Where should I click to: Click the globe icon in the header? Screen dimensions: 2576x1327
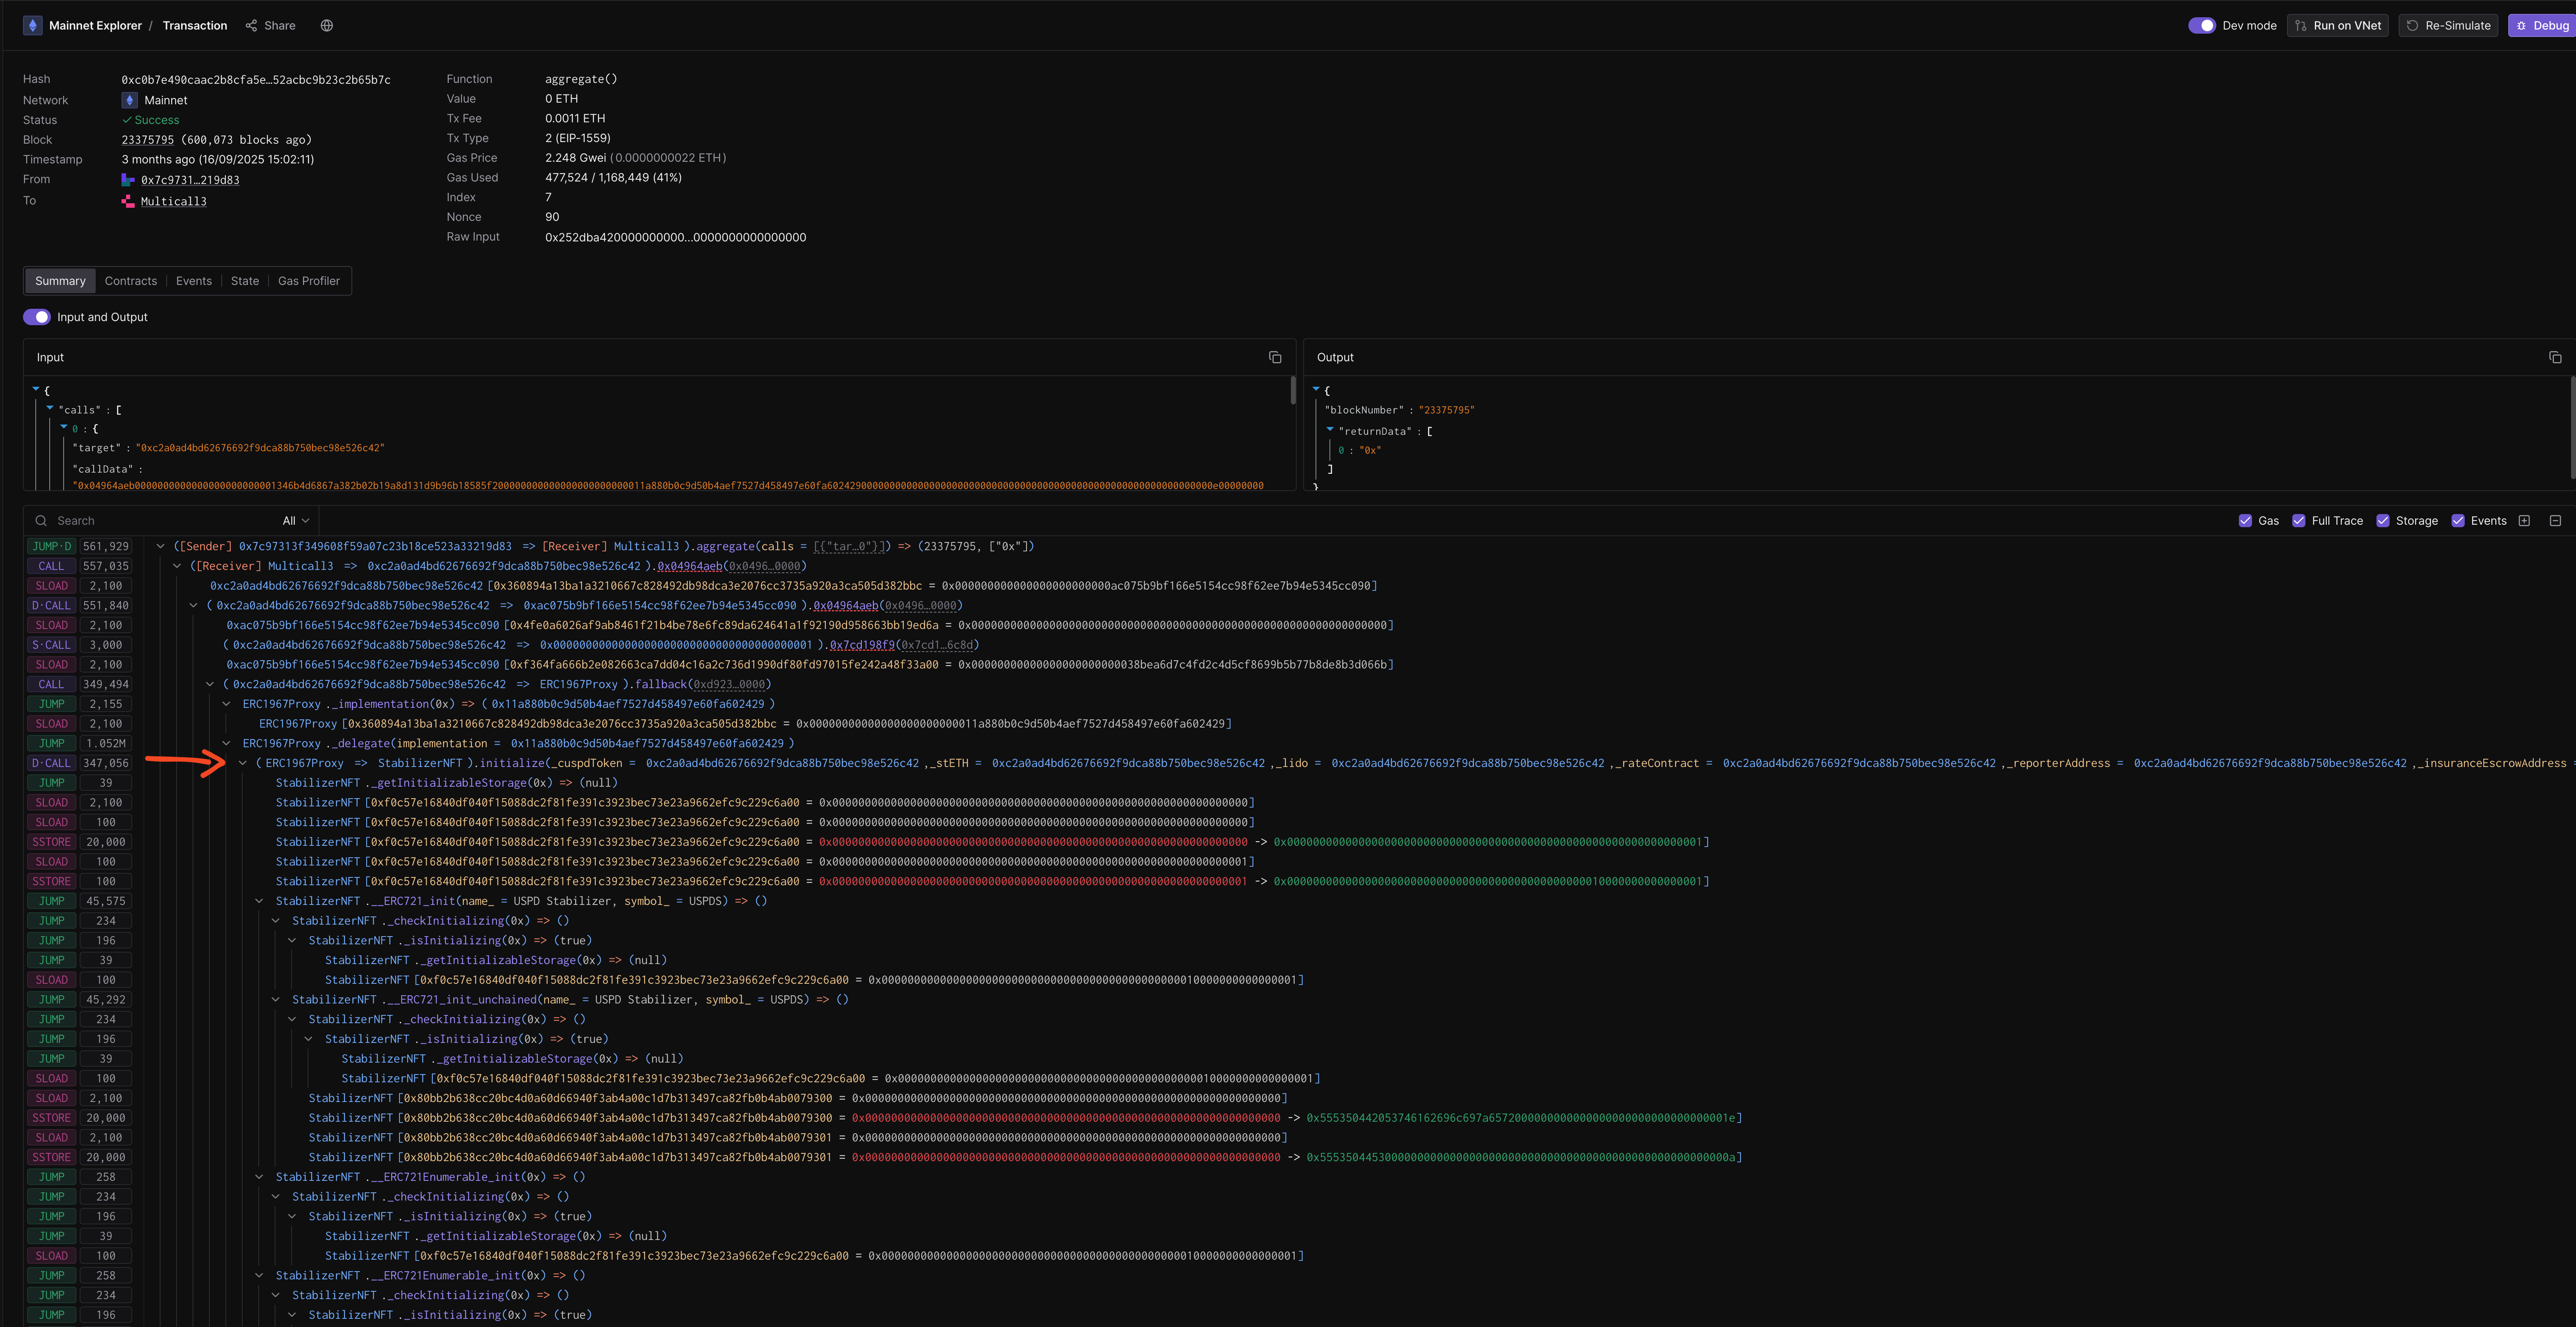(x=326, y=25)
